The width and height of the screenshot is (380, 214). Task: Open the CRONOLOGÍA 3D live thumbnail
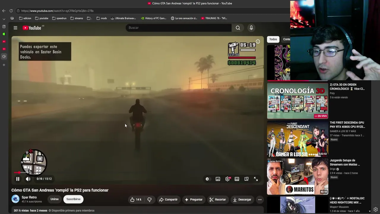click(x=297, y=101)
